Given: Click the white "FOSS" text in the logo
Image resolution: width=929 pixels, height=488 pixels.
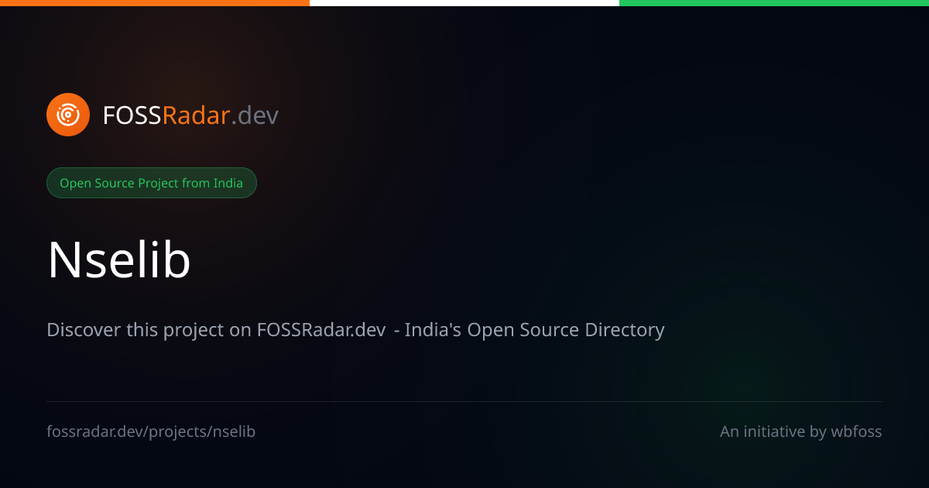Looking at the screenshot, I should pos(132,115).
